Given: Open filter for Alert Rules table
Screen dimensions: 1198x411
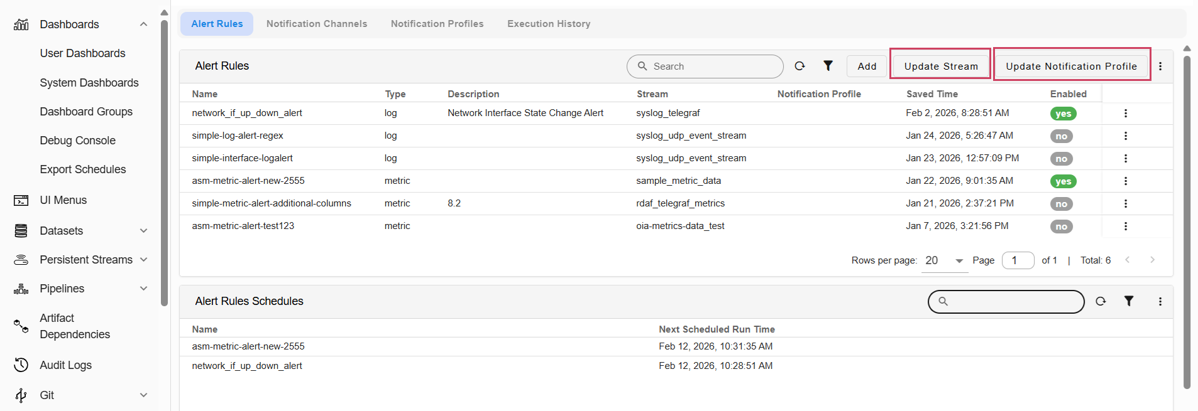Looking at the screenshot, I should tap(828, 66).
